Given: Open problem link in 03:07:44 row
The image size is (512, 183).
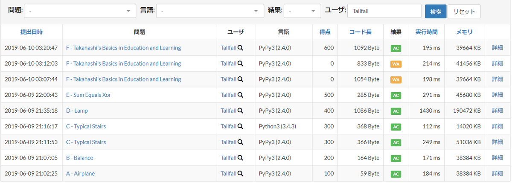Looking at the screenshot, I should 124,79.
